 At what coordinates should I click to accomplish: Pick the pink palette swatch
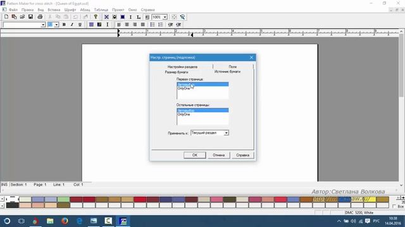[216, 199]
